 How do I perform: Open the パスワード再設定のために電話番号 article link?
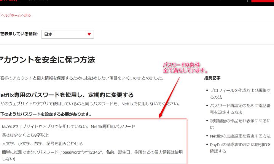[240, 109]
